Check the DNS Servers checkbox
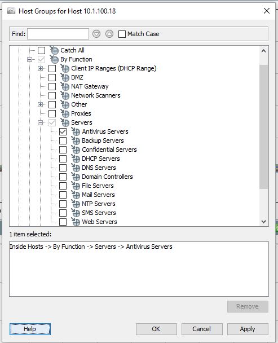Image resolution: width=278 pixels, height=343 pixels. [63, 168]
